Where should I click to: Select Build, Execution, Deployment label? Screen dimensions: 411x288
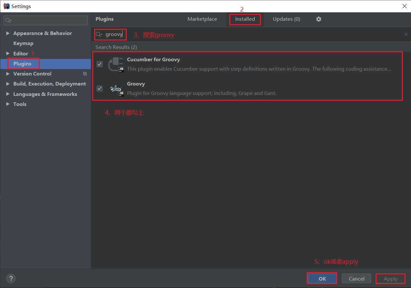pyautogui.click(x=49, y=84)
